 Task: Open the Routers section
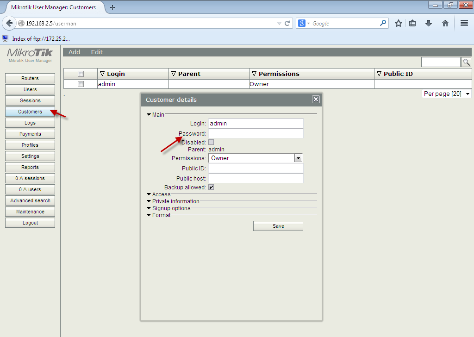click(x=30, y=78)
